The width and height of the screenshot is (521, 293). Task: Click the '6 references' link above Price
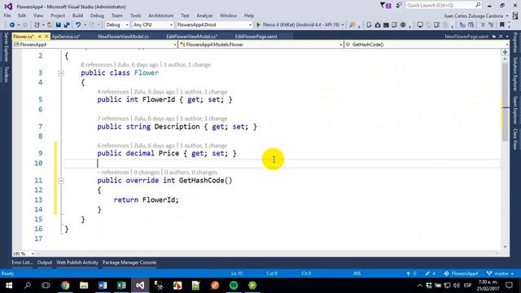112,146
